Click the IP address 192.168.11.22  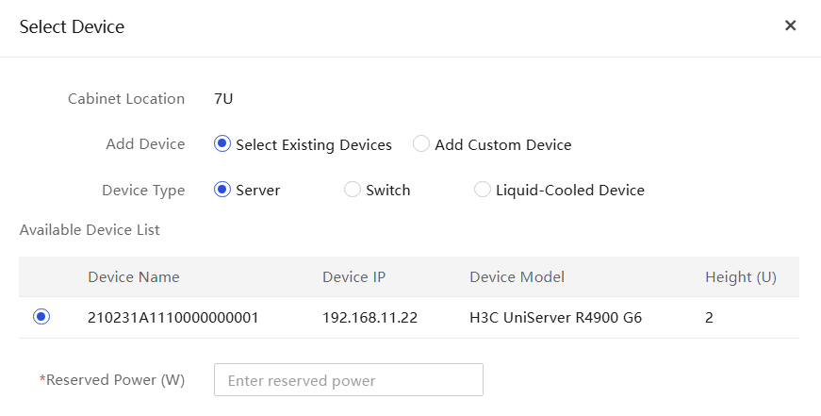coord(369,318)
